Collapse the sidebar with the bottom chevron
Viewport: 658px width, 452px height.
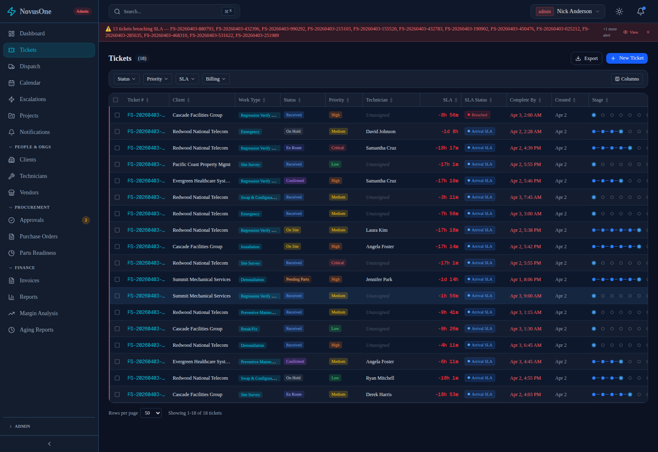point(49,444)
